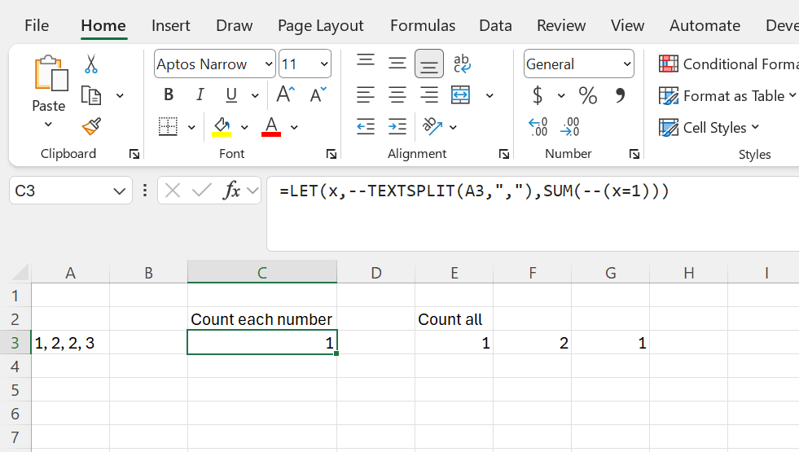Open the font size 11 dropdown
799x452 pixels.
tap(324, 64)
